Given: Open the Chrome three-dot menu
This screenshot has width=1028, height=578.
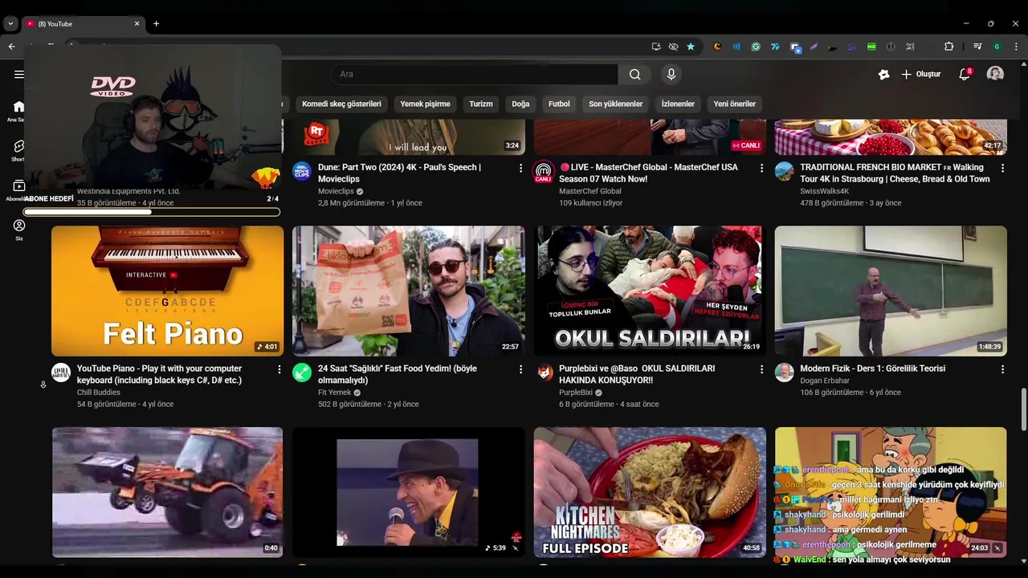Looking at the screenshot, I should point(1016,47).
